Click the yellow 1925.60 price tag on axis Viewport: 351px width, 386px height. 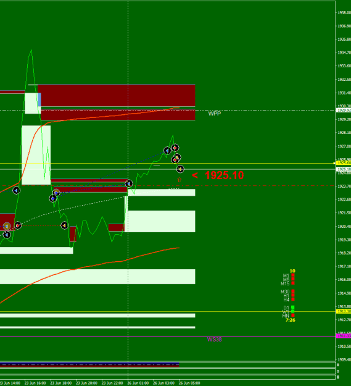(x=344, y=163)
